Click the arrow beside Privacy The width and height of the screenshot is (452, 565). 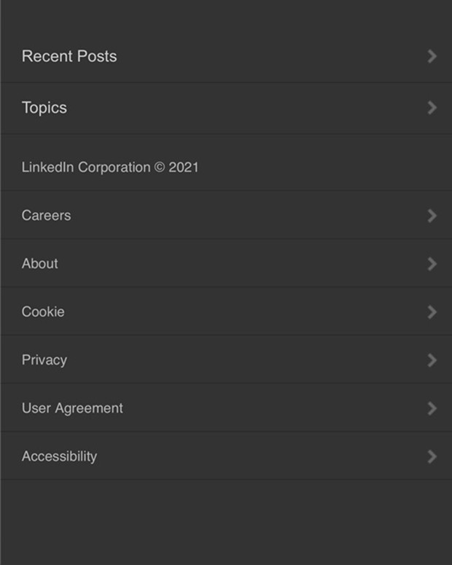pos(432,360)
